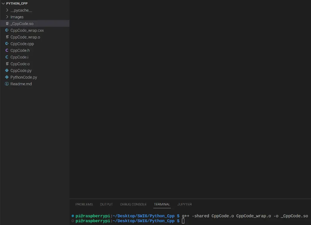Click pi@raspberrypi on the empty prompt line
Screen dimensions: 311x225
(93, 221)
